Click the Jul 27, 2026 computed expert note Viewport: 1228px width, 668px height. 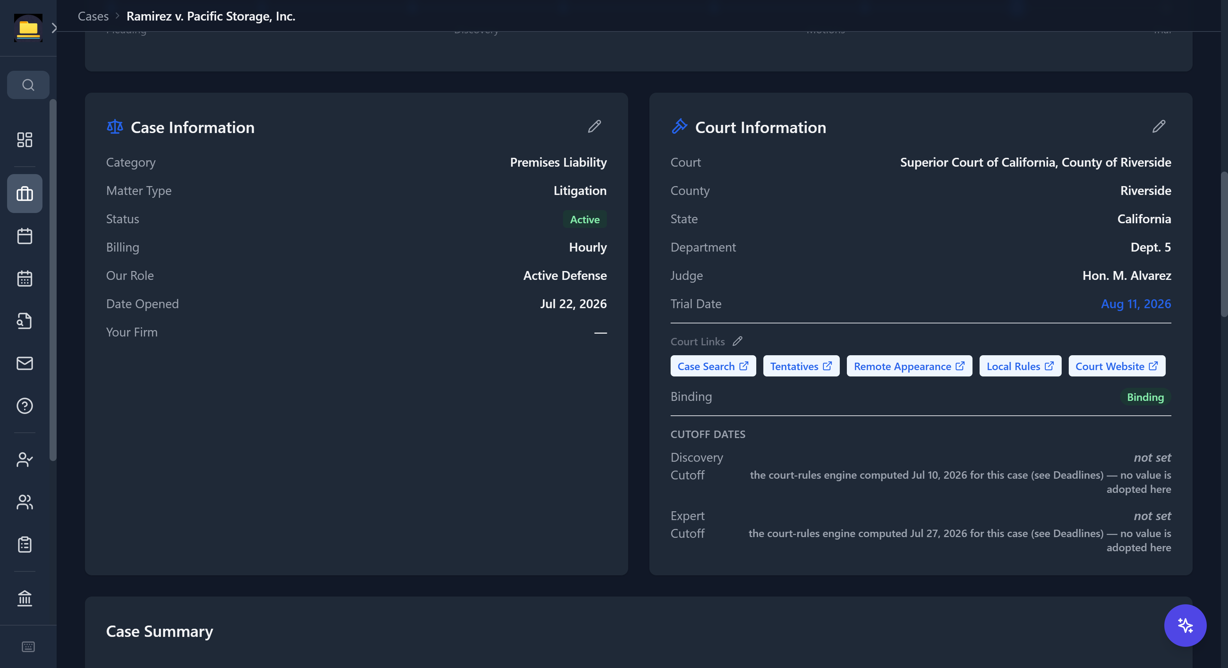[x=960, y=540]
